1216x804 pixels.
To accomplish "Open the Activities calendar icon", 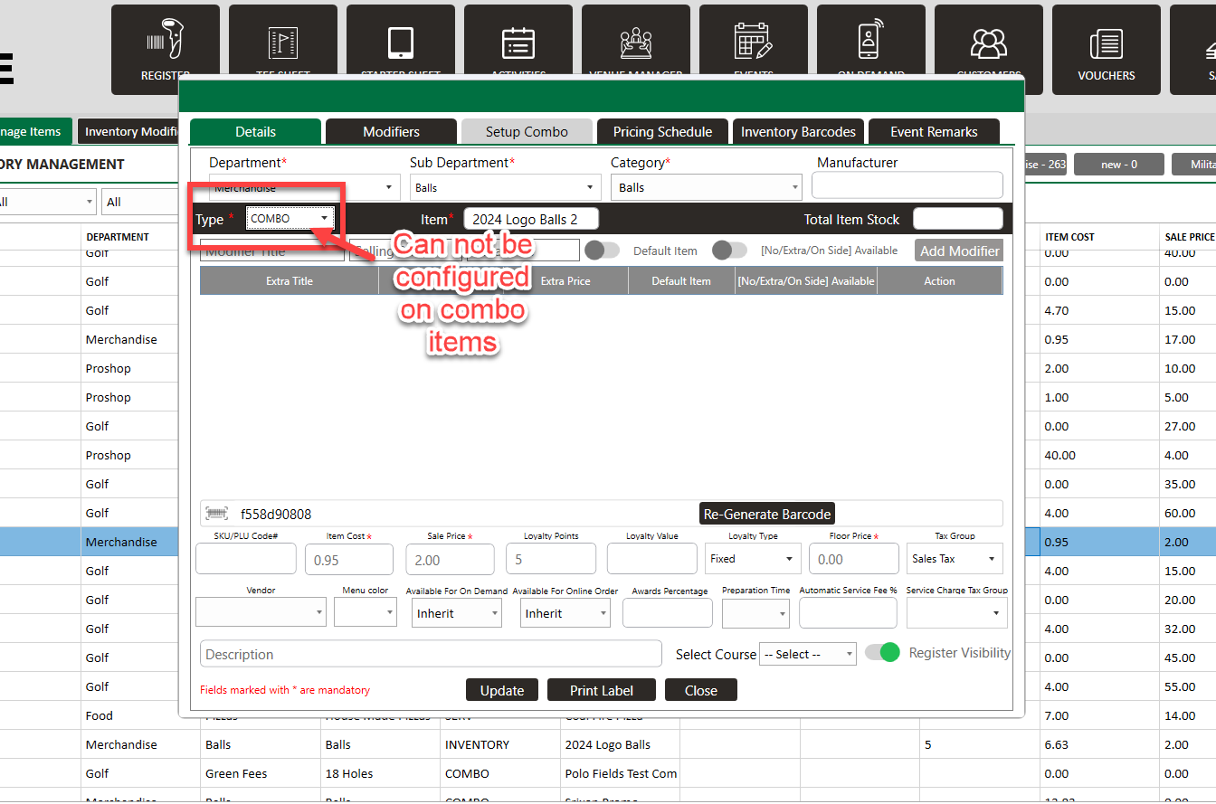I will pos(518,43).
